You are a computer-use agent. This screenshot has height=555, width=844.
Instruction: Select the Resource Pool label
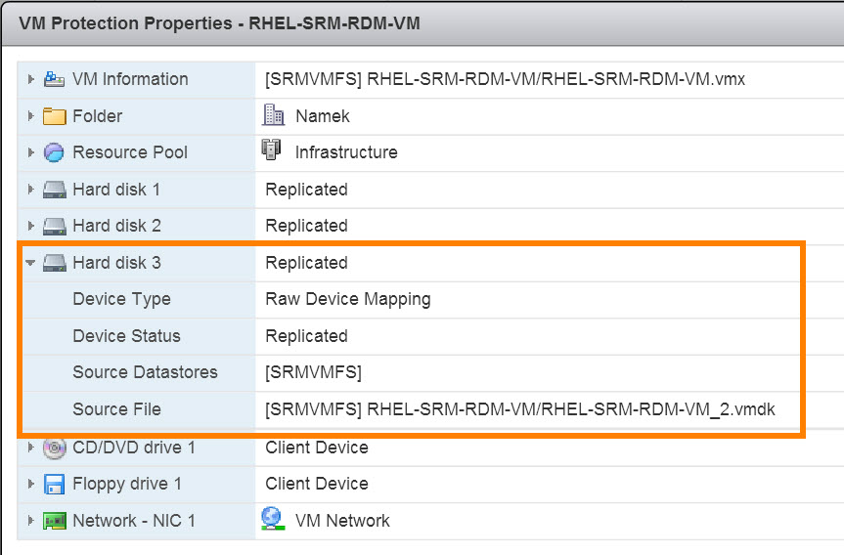[x=130, y=152]
